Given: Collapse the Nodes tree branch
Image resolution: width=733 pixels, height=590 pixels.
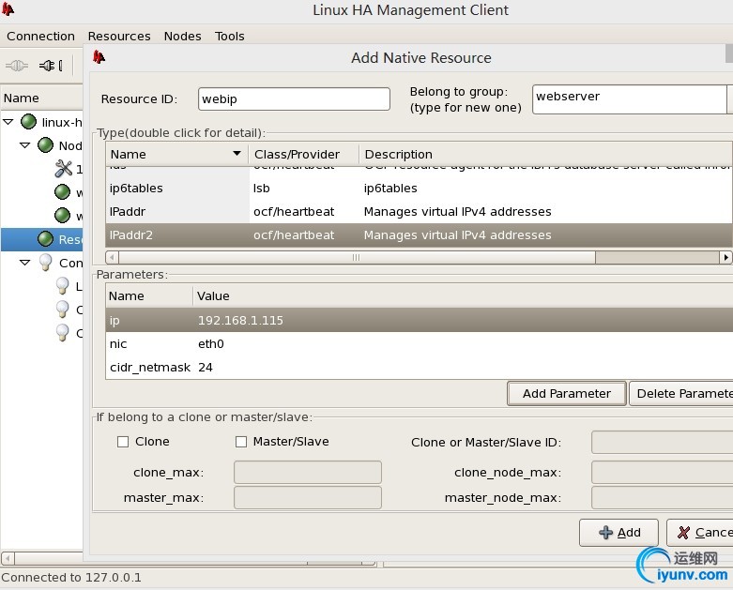Looking at the screenshot, I should (25, 145).
